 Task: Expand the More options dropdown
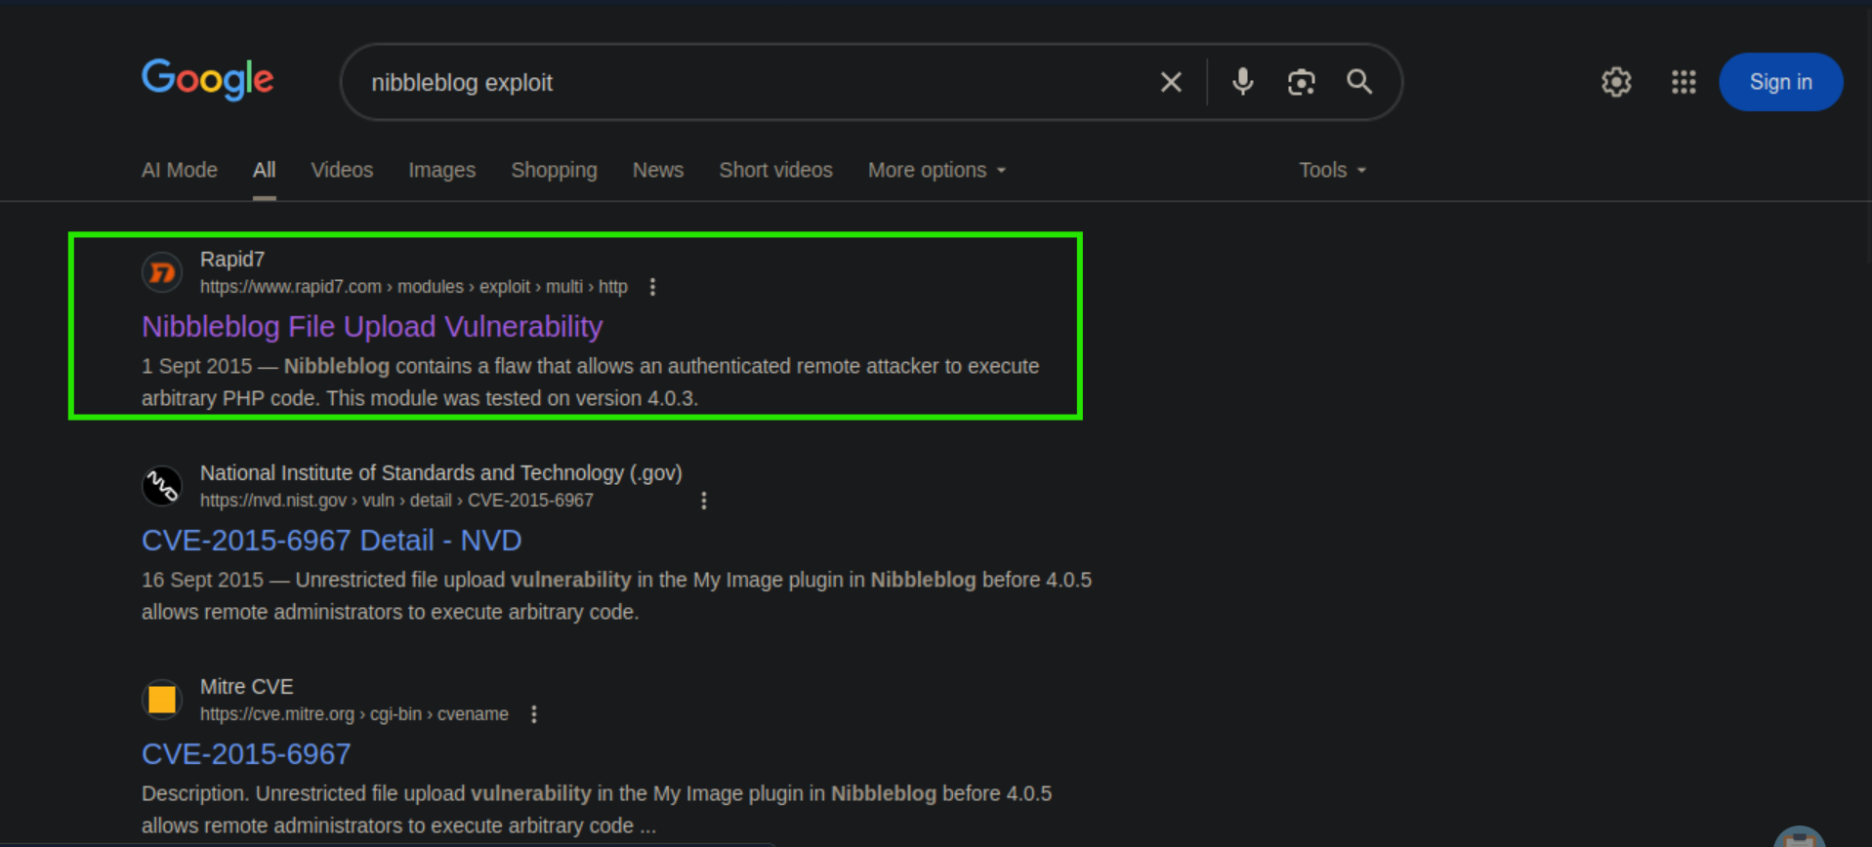pos(936,170)
